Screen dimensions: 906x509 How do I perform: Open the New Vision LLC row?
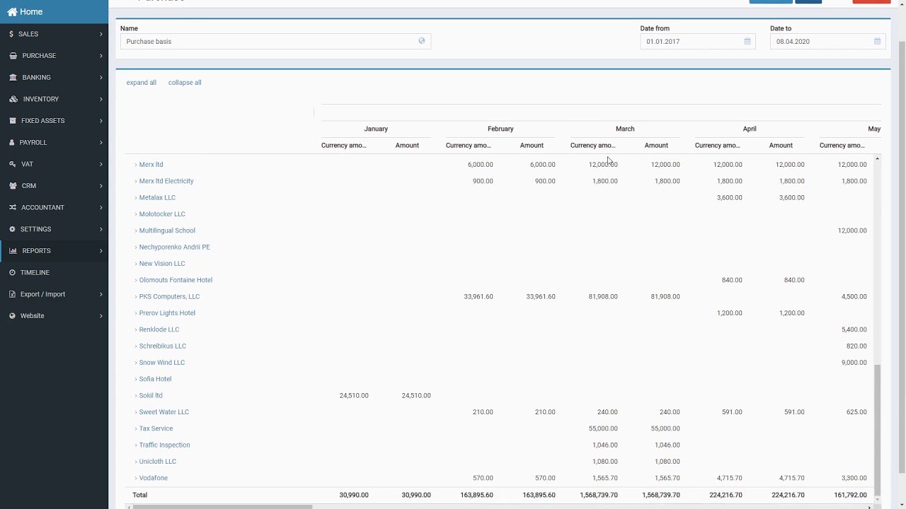point(162,264)
